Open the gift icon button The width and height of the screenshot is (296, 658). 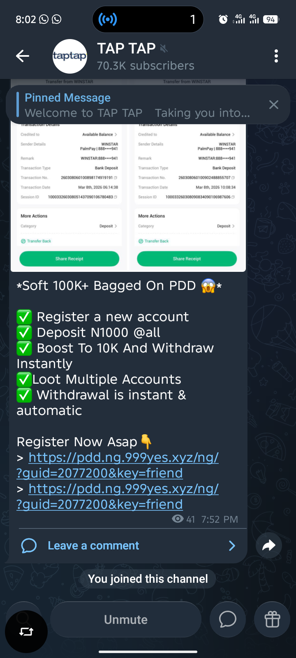click(x=272, y=619)
